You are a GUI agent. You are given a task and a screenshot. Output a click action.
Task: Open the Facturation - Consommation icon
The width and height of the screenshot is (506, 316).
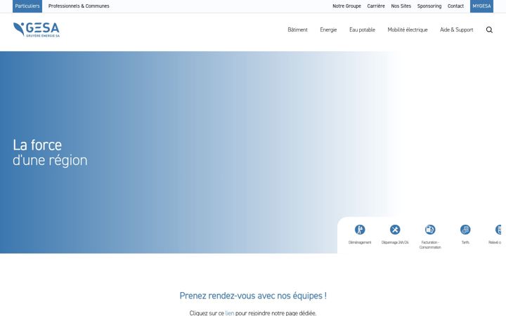click(x=430, y=230)
